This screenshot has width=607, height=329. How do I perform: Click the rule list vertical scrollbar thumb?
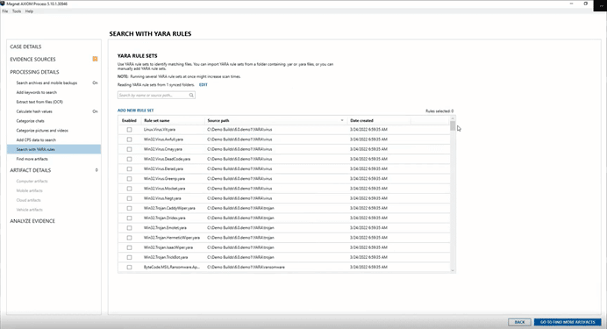[x=453, y=125]
